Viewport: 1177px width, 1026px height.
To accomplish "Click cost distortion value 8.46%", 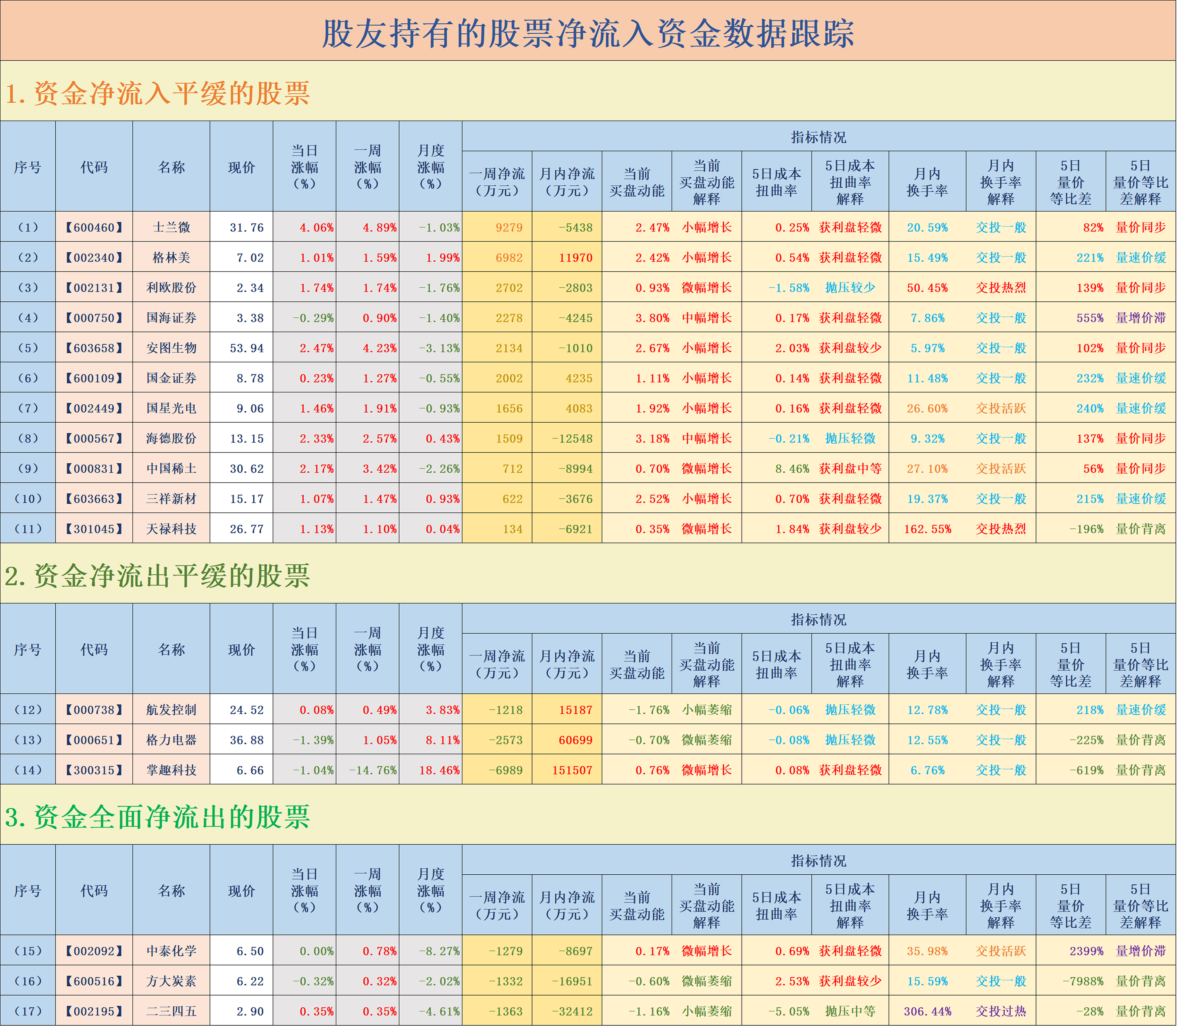I will tap(792, 468).
